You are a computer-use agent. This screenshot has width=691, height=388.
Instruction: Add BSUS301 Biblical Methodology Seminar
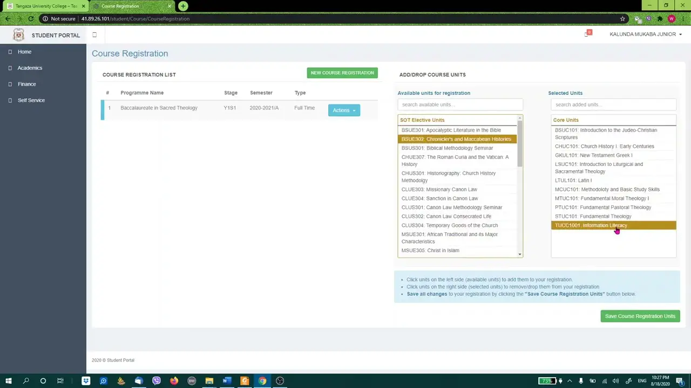coord(457,148)
